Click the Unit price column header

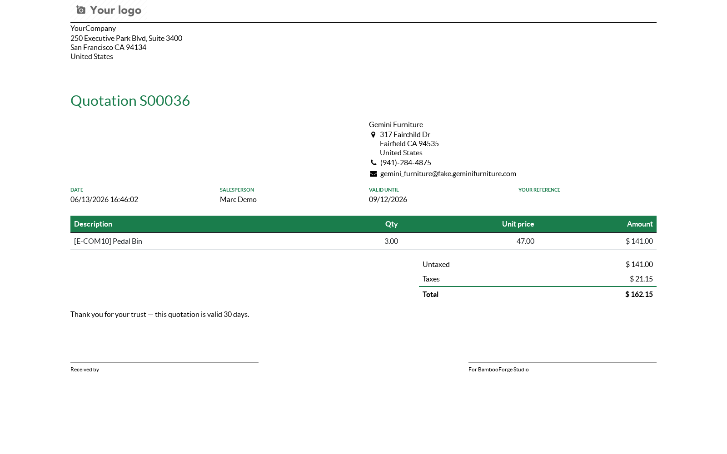[x=518, y=224]
